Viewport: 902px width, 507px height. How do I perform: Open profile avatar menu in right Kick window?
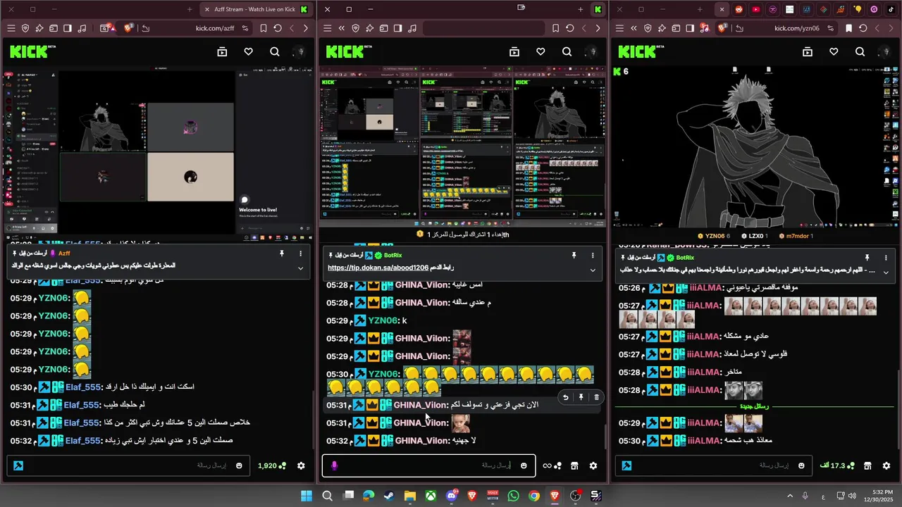tap(886, 51)
